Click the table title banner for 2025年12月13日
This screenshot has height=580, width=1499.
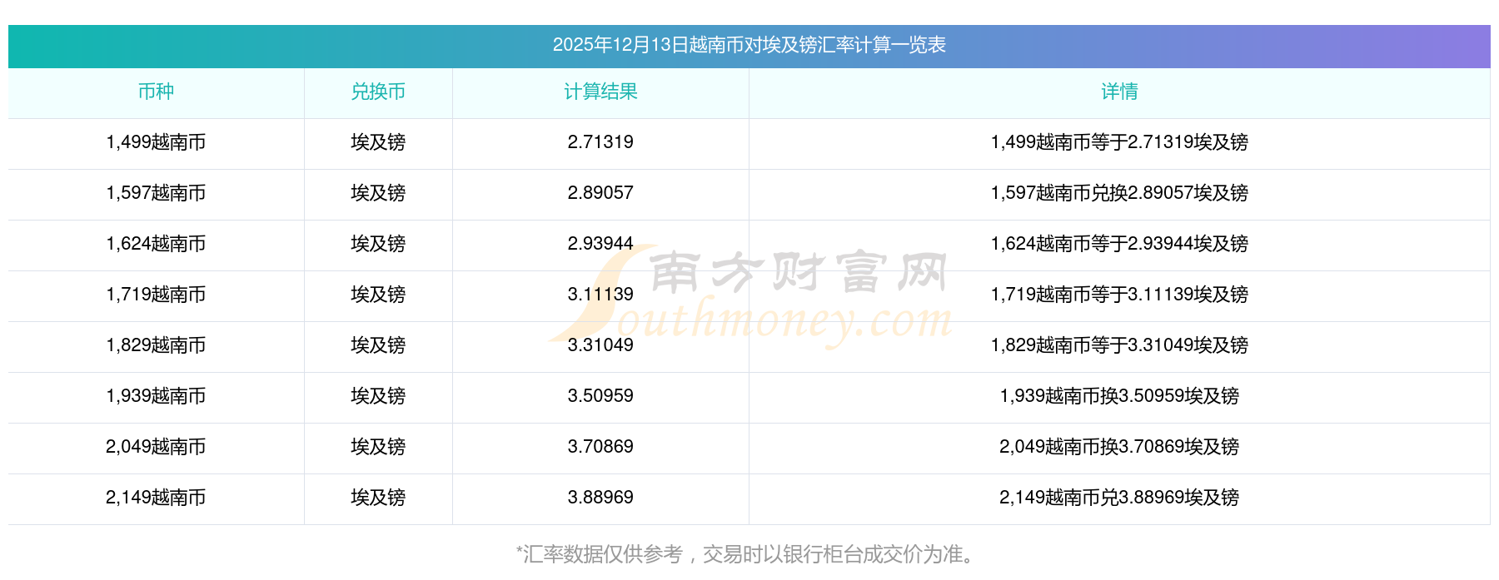click(749, 45)
